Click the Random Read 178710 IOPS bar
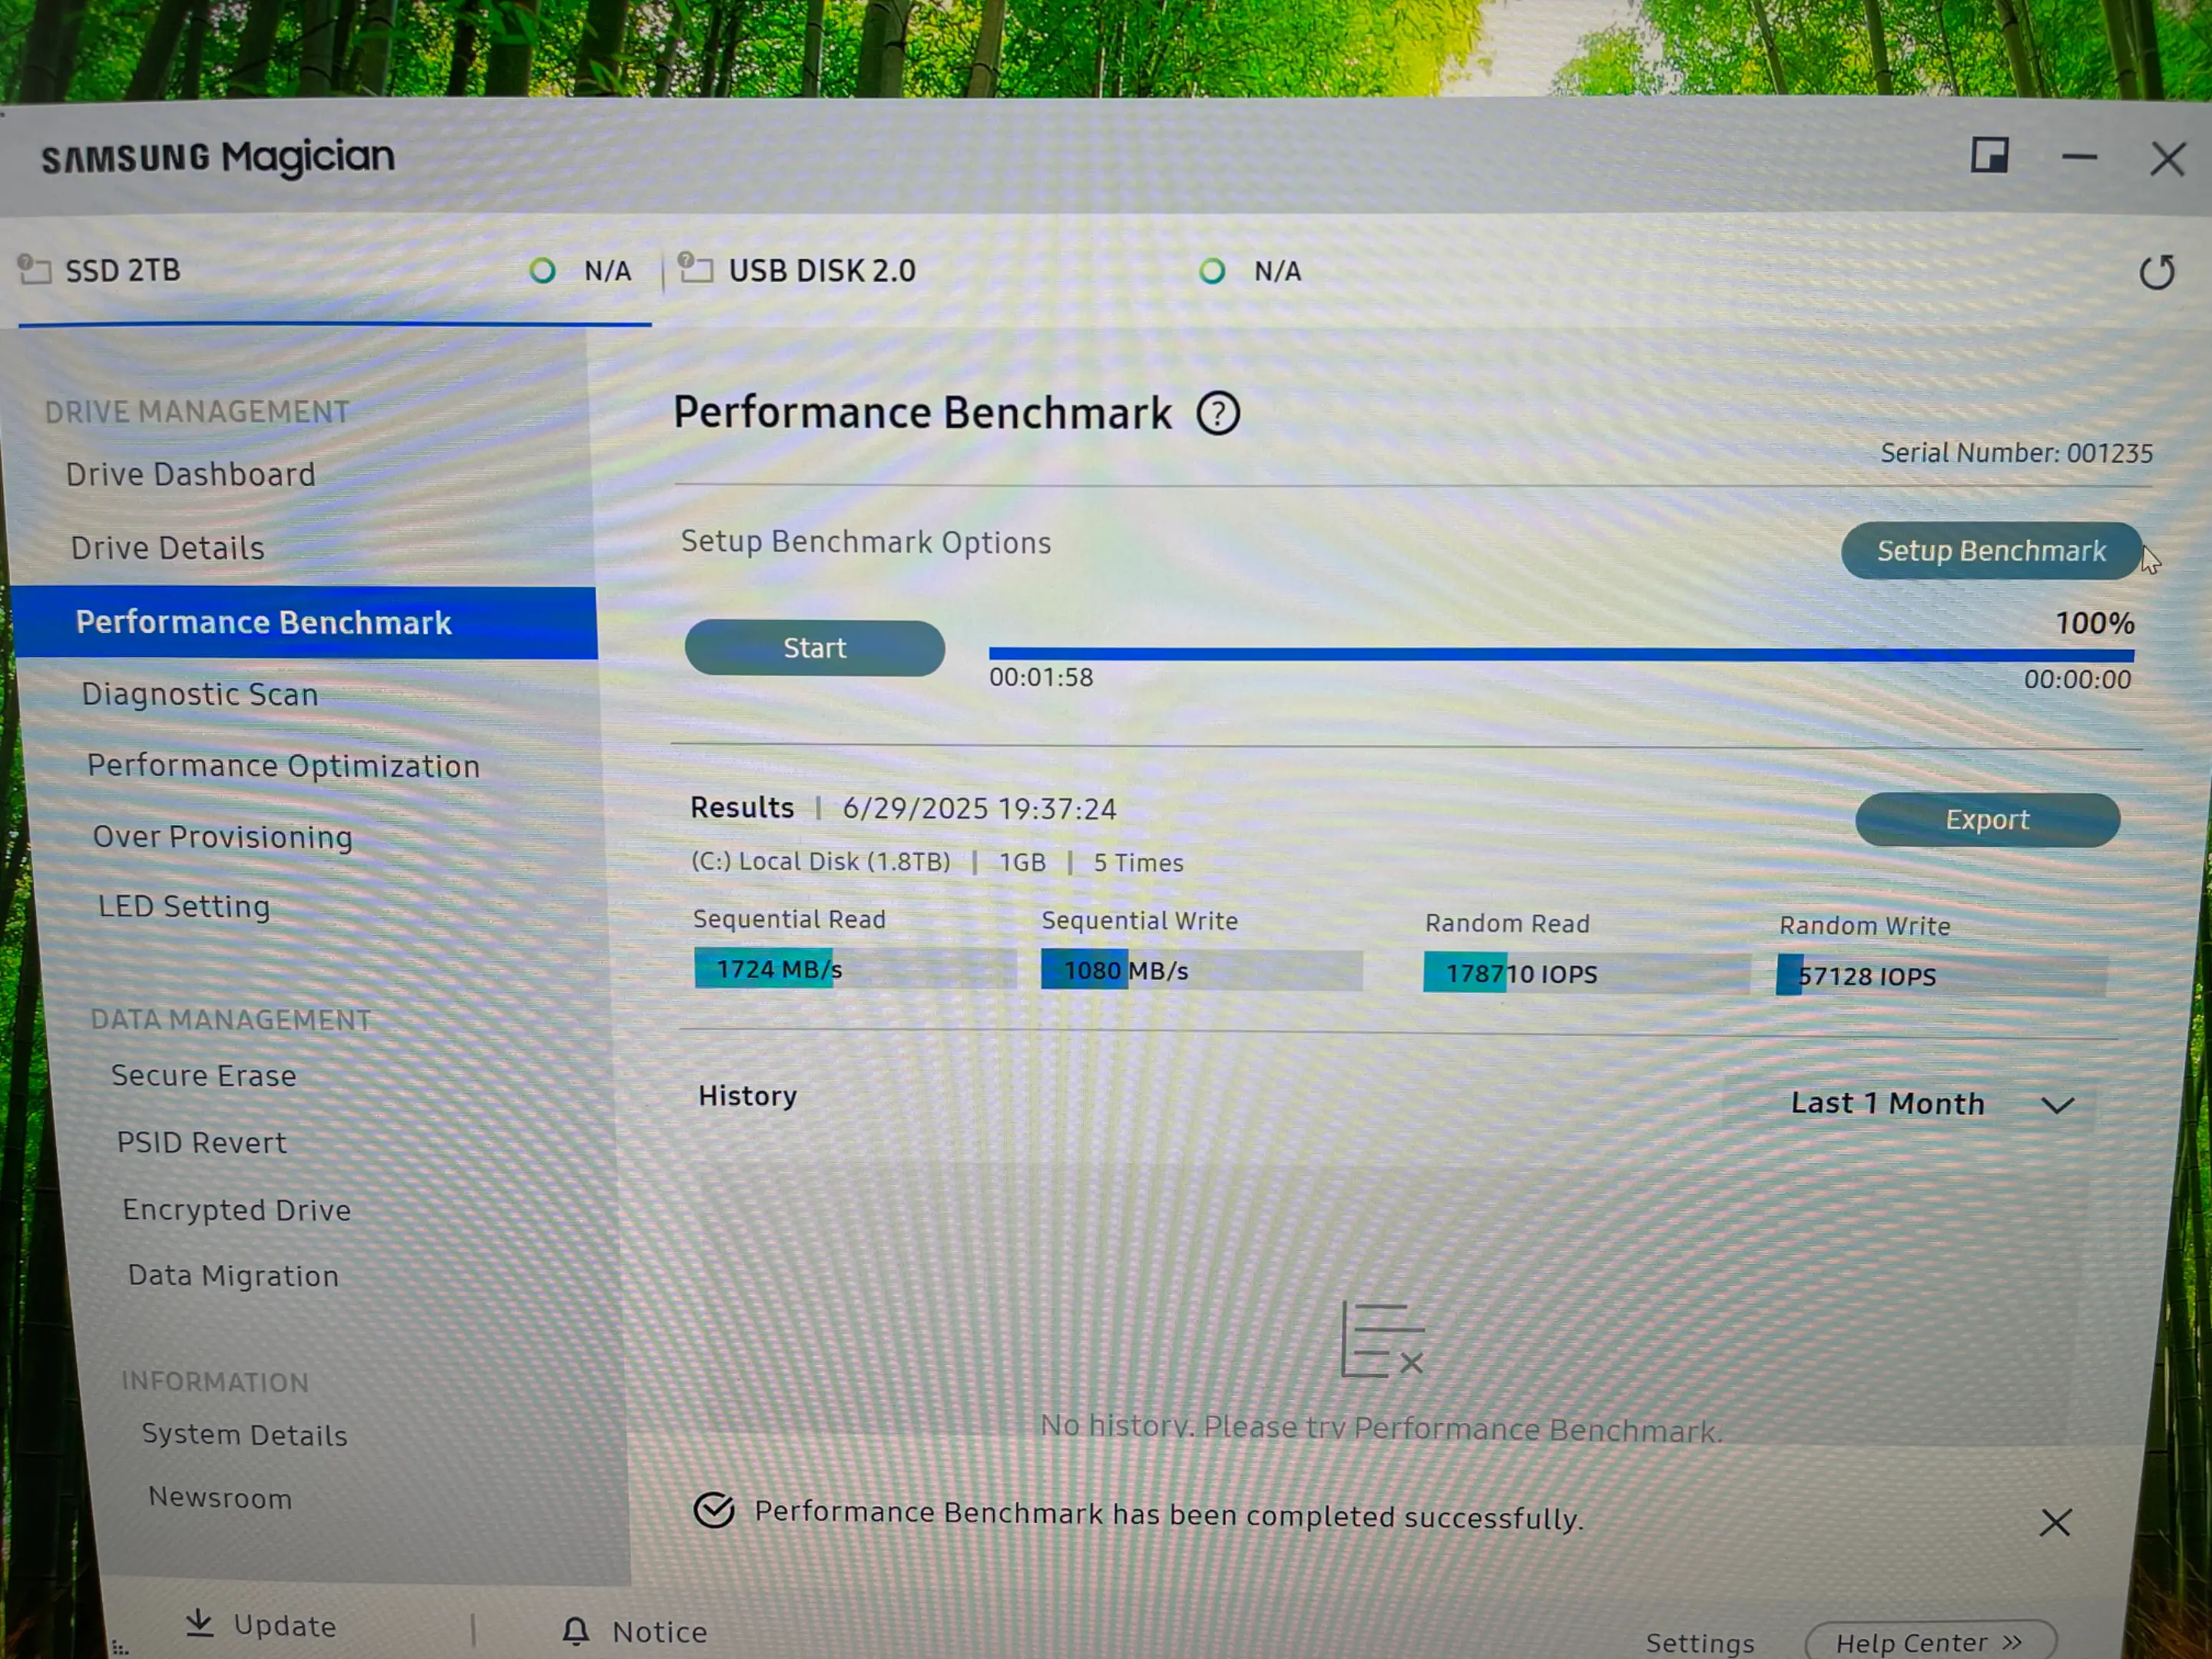 pos(1586,973)
